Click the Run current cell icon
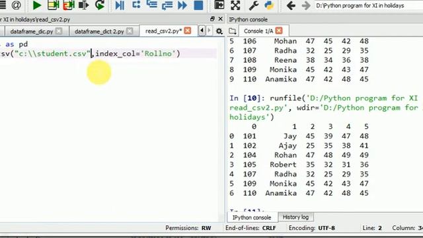423x238 pixels. click(x=53, y=5)
